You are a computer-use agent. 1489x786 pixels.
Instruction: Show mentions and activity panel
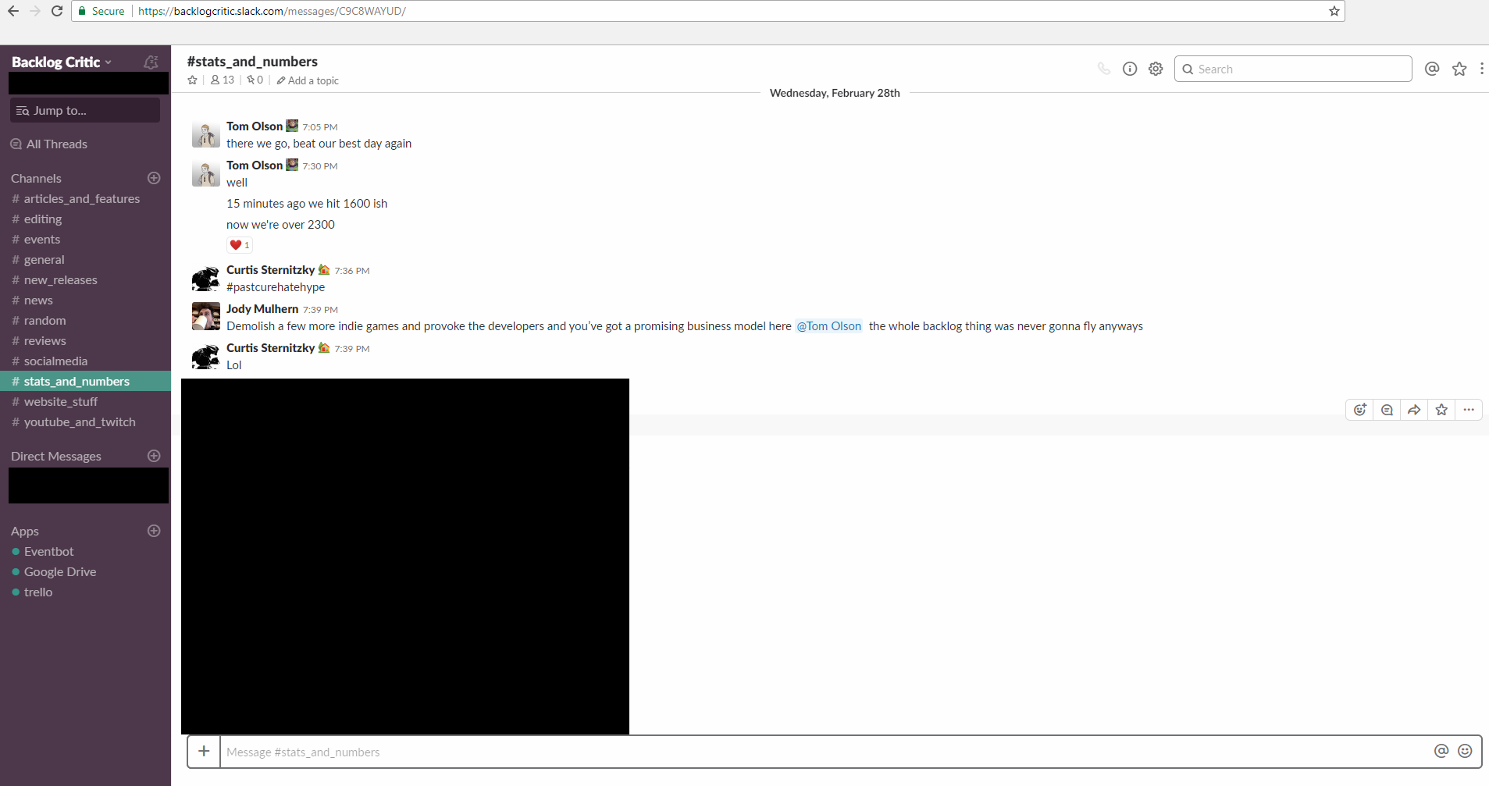pyautogui.click(x=1431, y=69)
